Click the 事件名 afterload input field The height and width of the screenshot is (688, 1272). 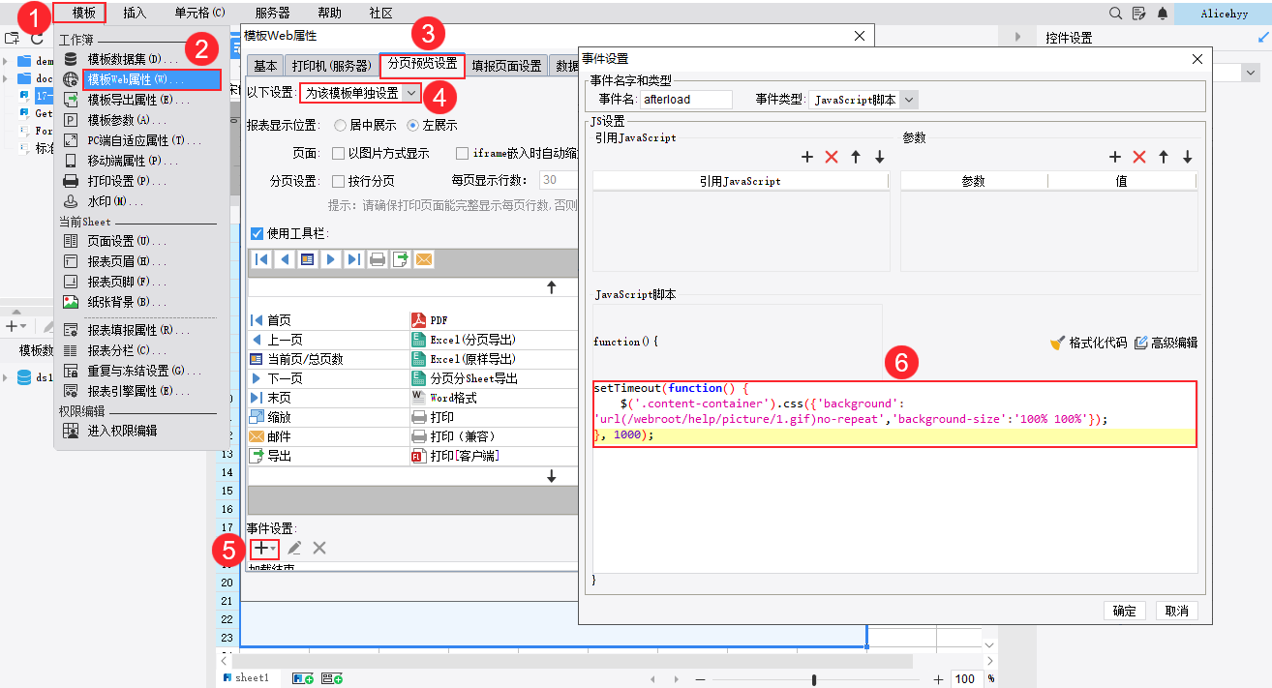(685, 100)
